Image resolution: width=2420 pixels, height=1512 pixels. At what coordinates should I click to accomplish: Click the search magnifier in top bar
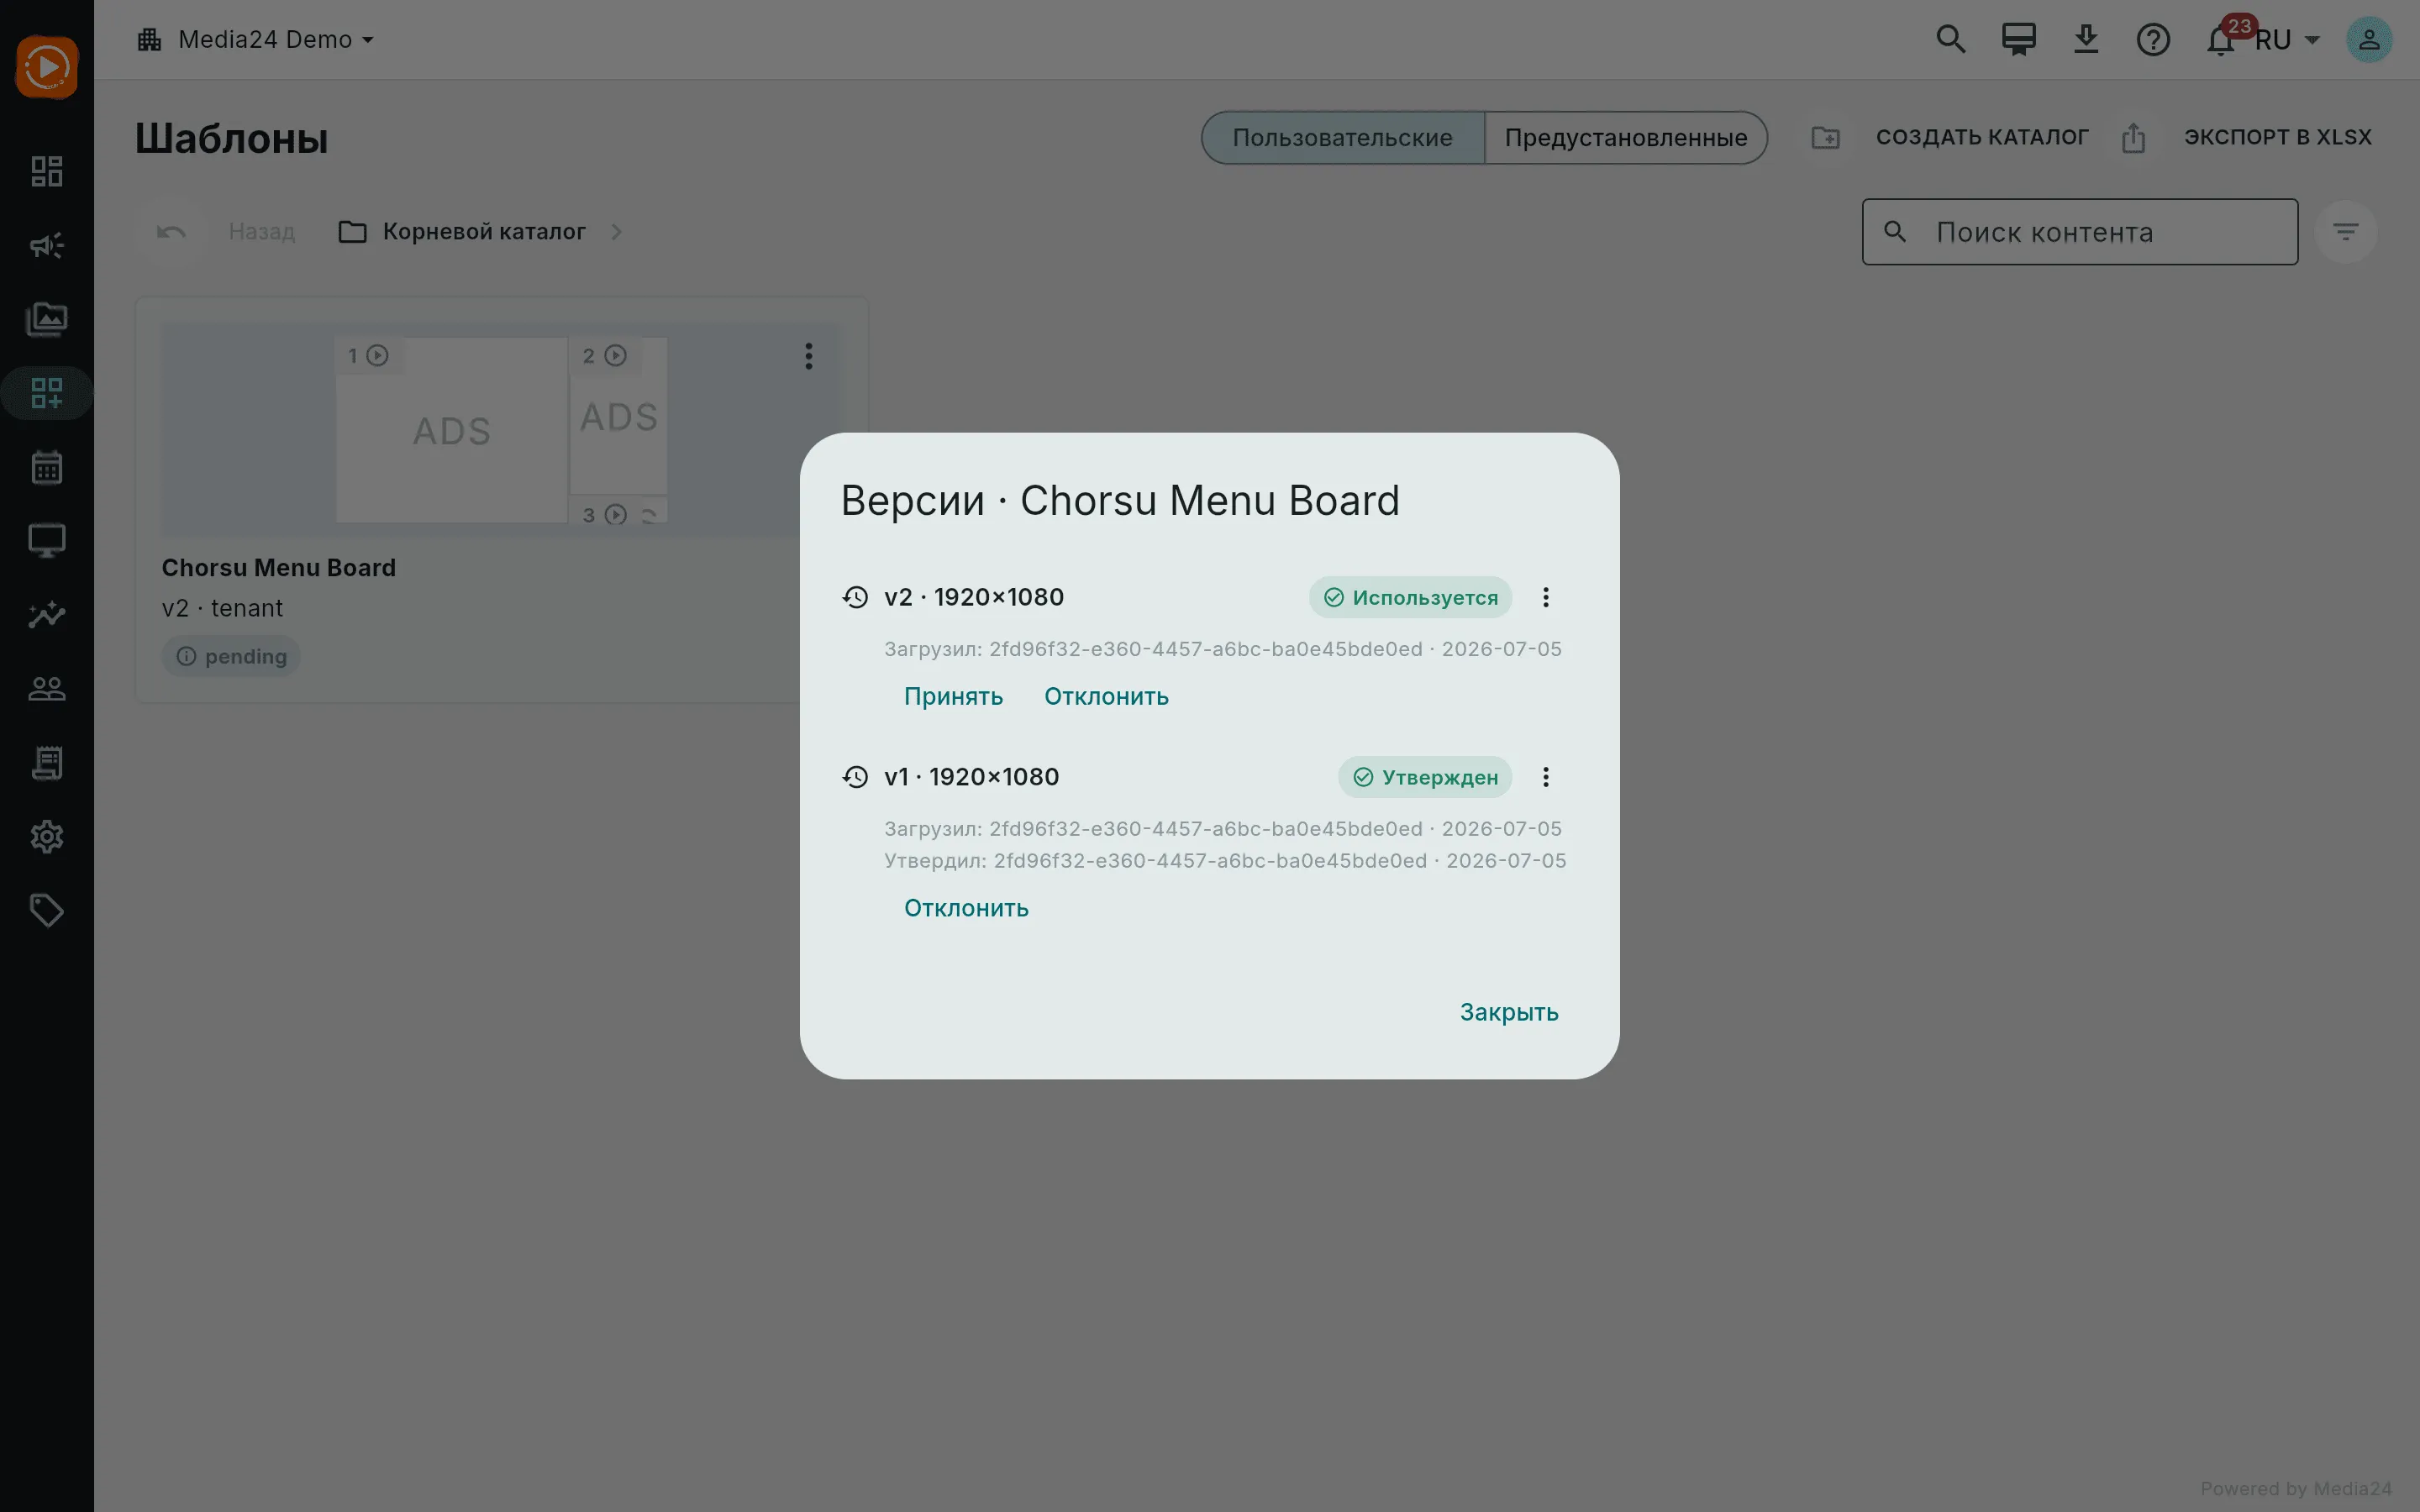(x=1951, y=39)
